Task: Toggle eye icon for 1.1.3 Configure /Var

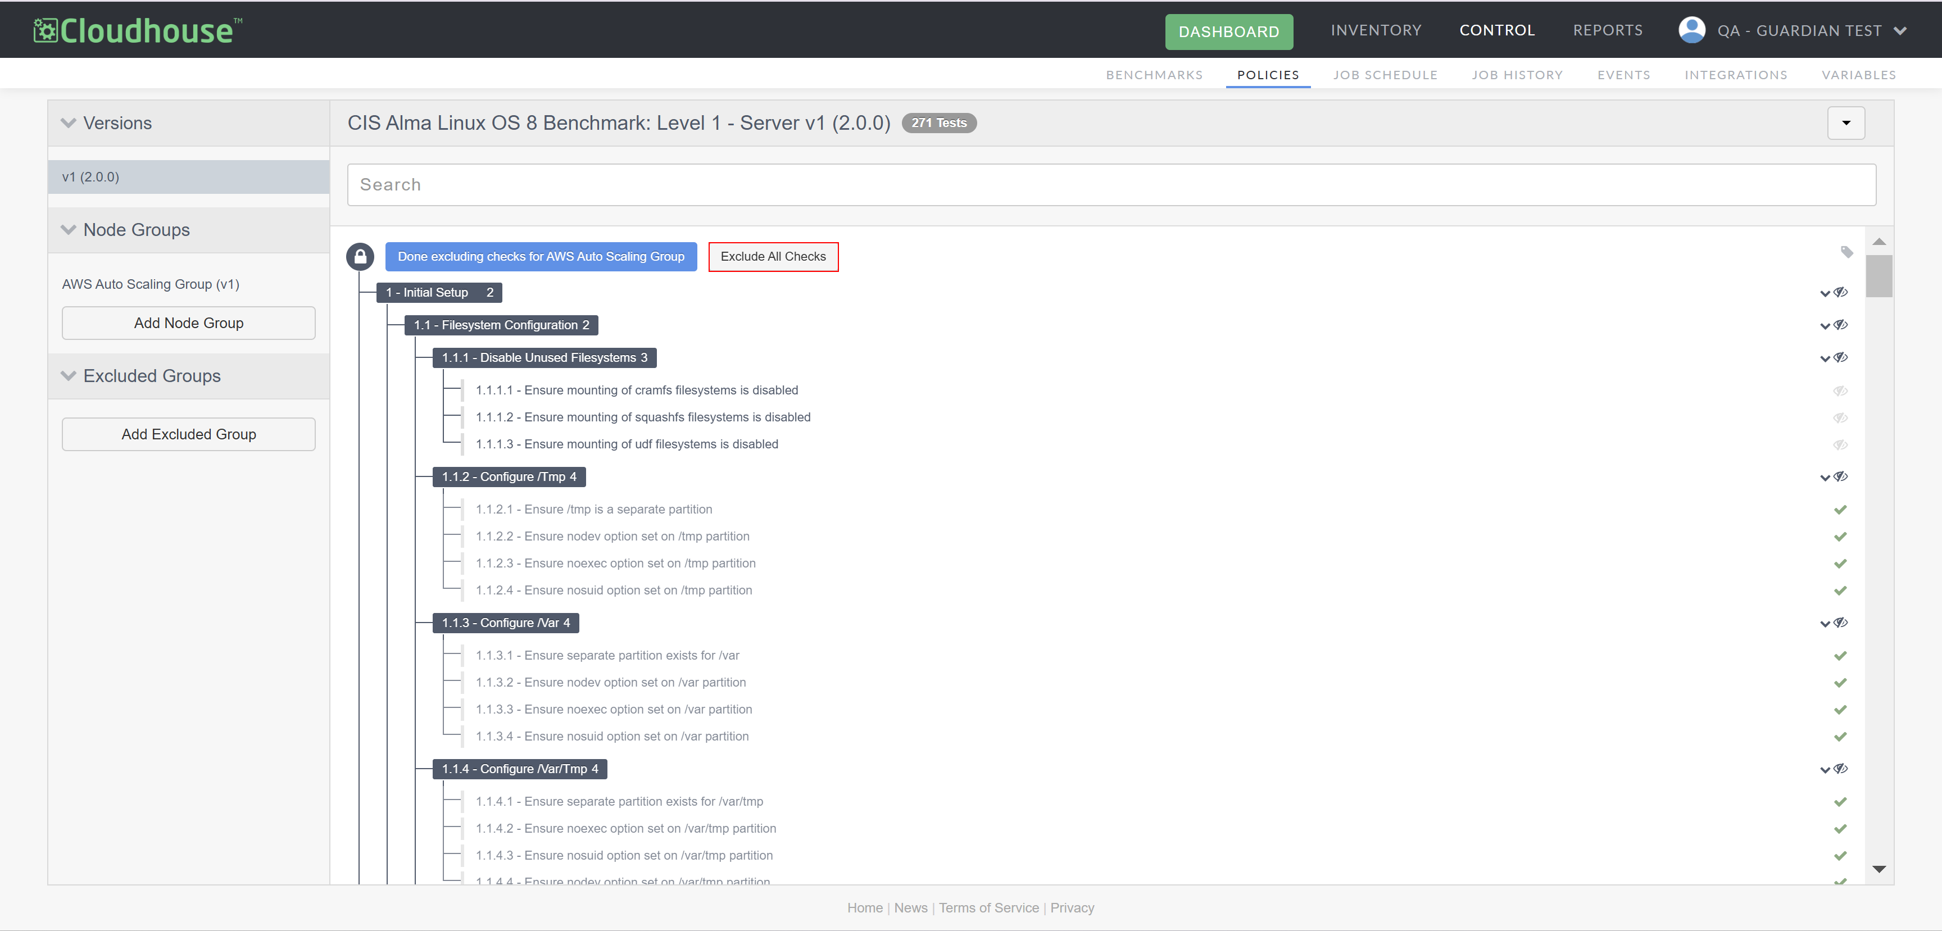Action: 1841,623
